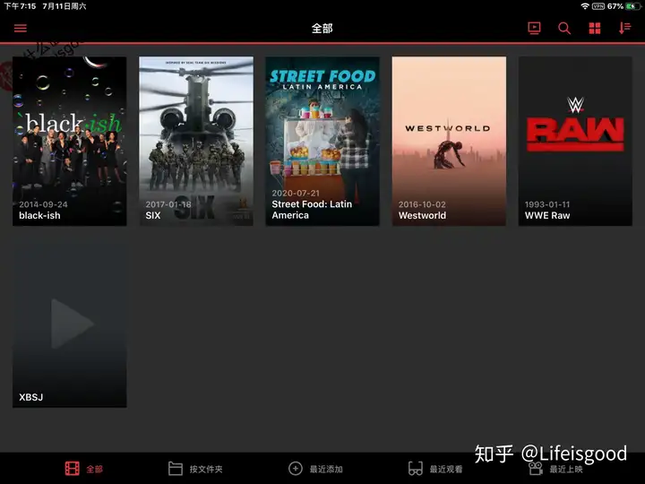
Task: Tap the Wi-Fi status icon
Action: [585, 6]
